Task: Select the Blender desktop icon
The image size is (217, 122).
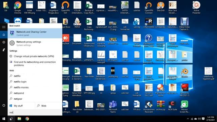Action: [x=184, y=73]
